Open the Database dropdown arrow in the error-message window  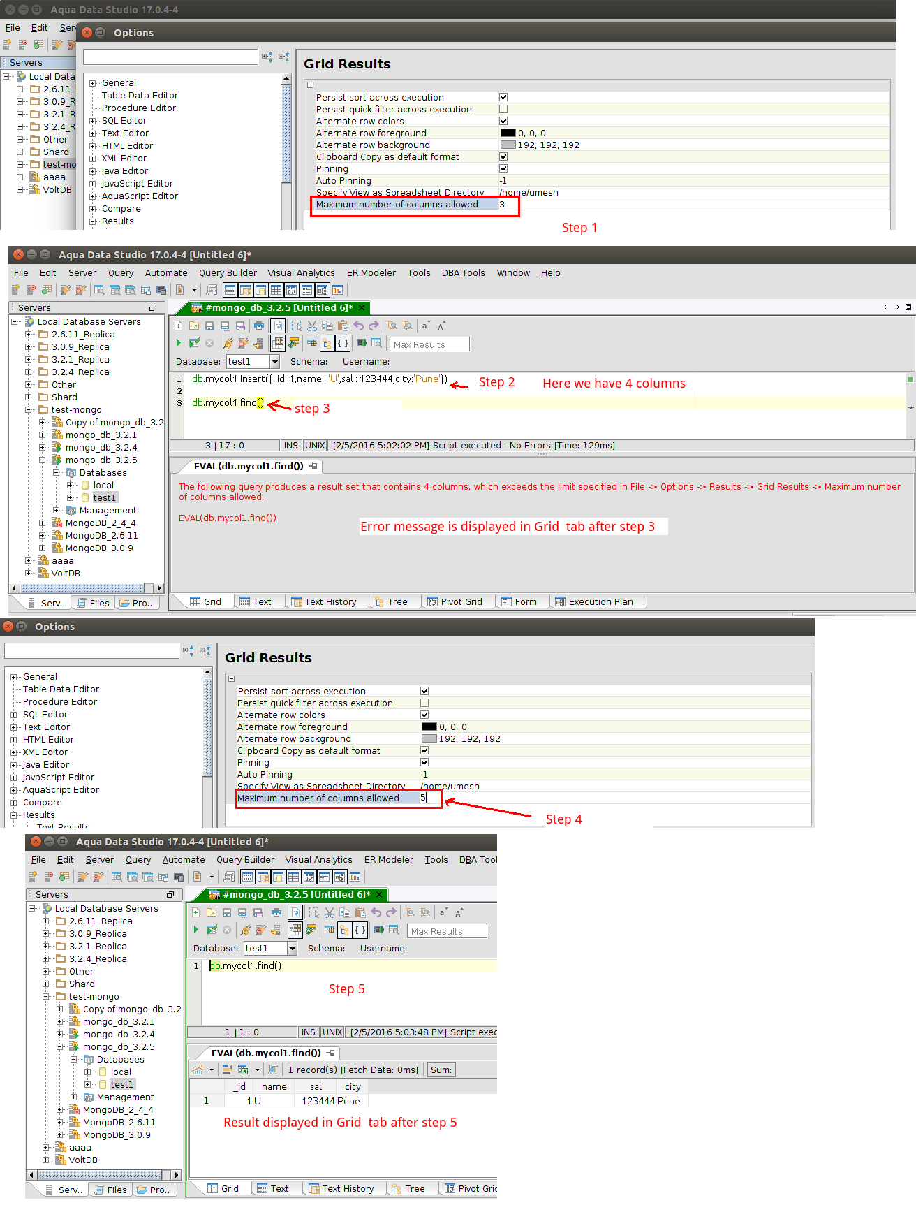(x=274, y=361)
